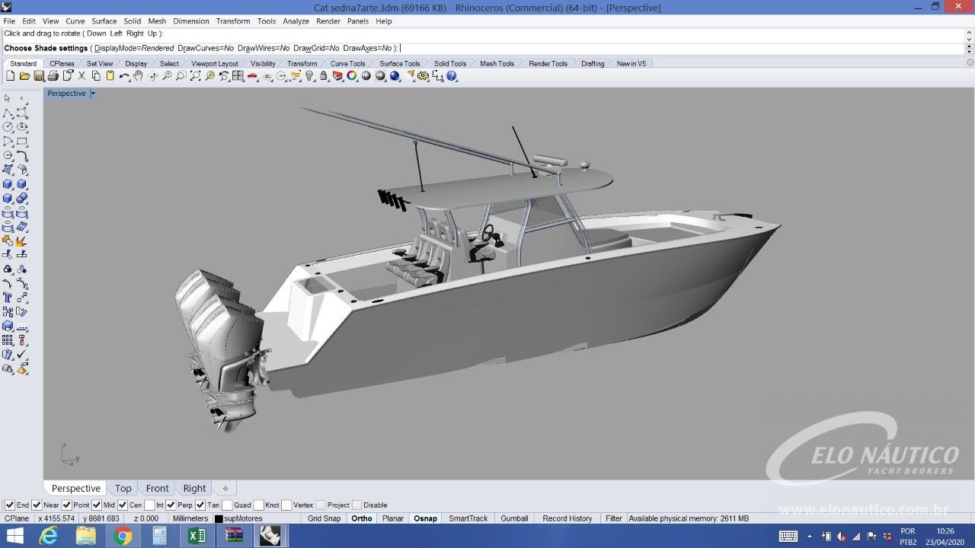Open the Render icon on the Standard toolbar
Viewport: 975px width, 548px height.
click(395, 76)
